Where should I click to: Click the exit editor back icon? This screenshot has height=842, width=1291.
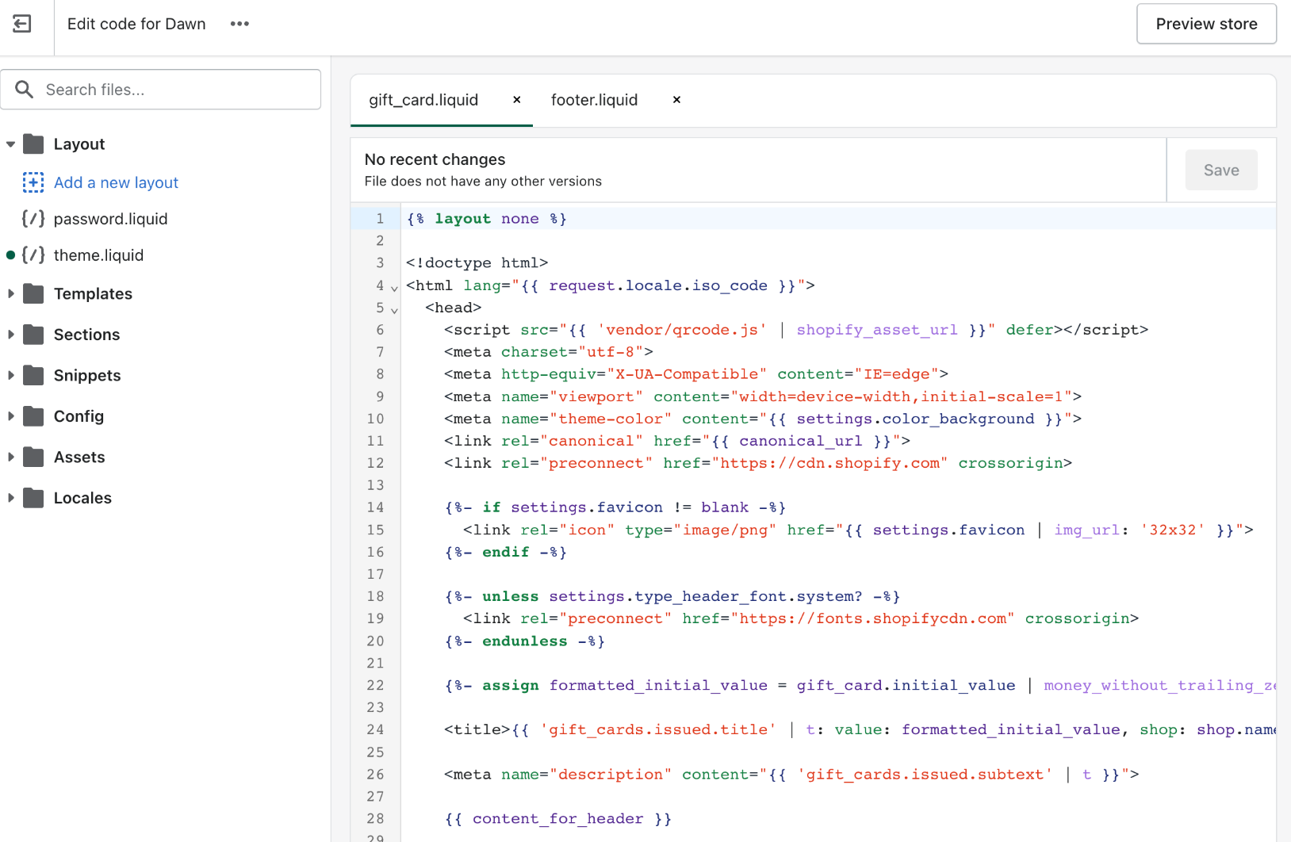pyautogui.click(x=22, y=24)
